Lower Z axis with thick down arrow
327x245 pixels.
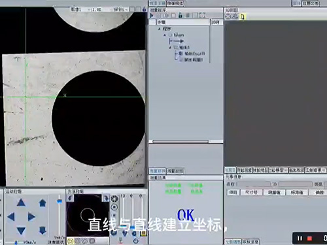tap(43, 231)
